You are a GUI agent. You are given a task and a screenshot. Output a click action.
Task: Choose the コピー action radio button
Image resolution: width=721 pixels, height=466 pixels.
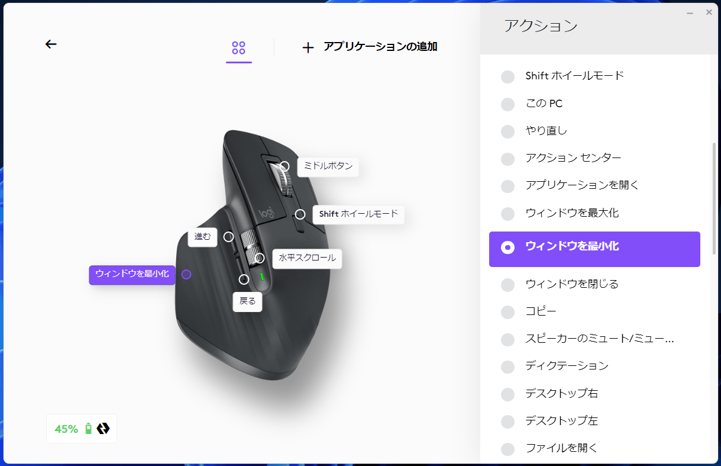tap(508, 312)
